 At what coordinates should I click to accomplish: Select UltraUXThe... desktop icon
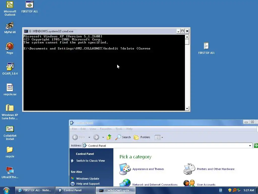coord(10,173)
